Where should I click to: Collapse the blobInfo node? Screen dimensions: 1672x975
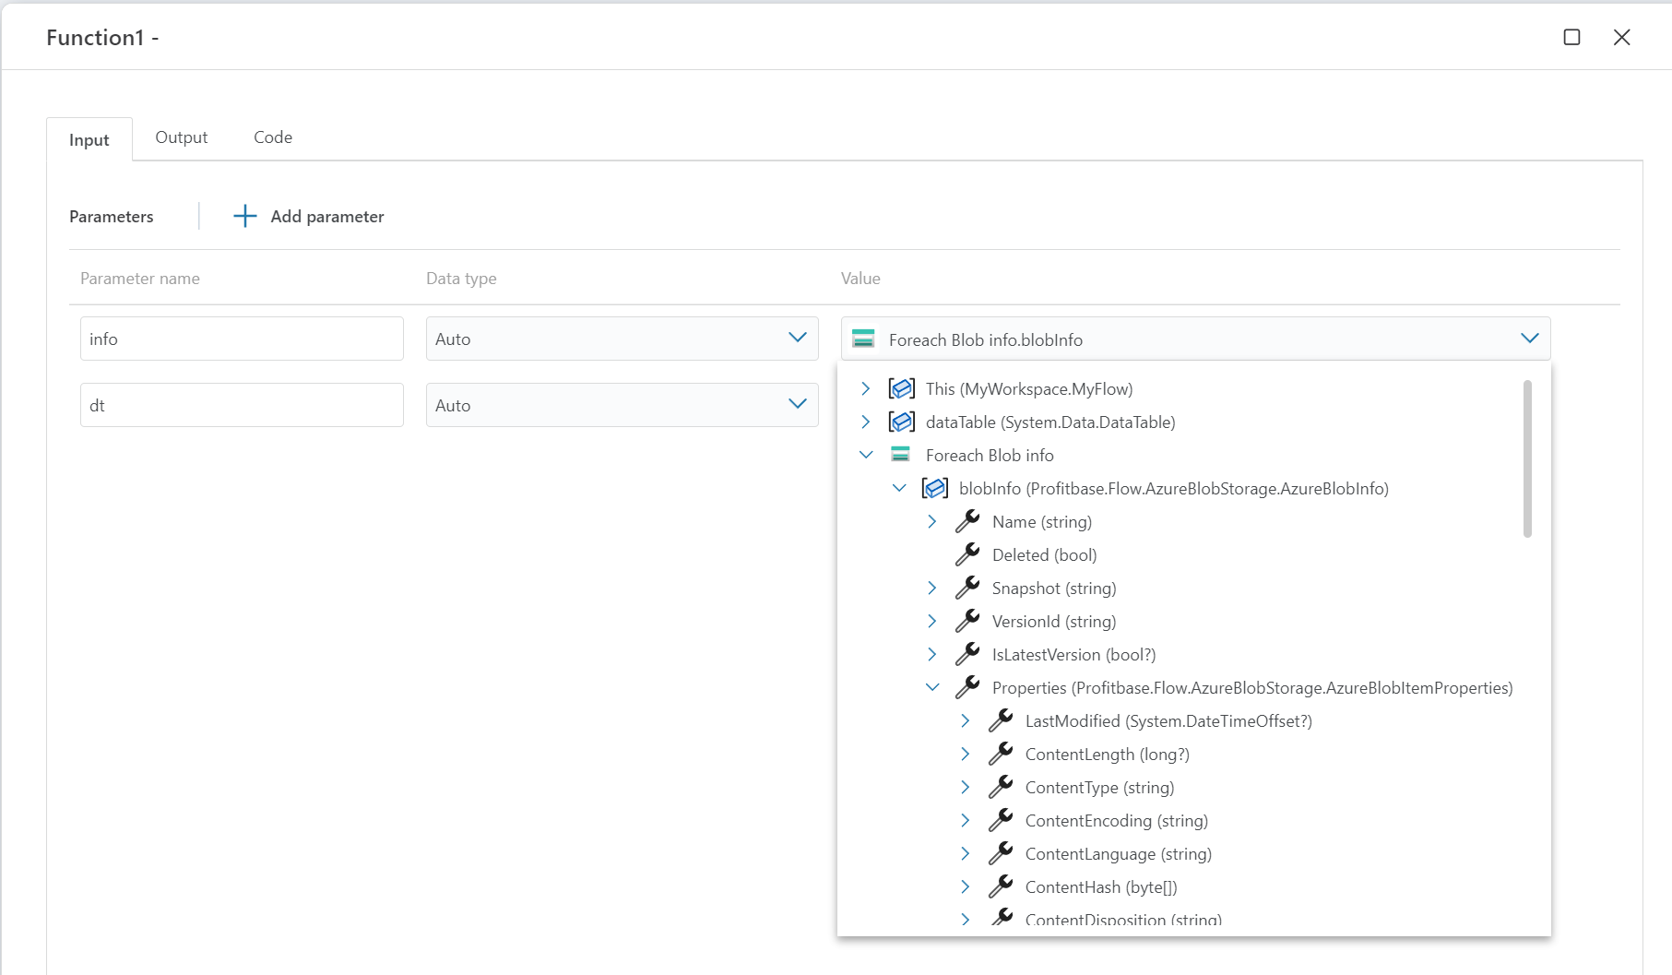899,488
